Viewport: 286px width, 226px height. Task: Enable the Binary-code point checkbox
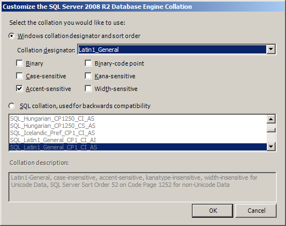tap(88, 63)
